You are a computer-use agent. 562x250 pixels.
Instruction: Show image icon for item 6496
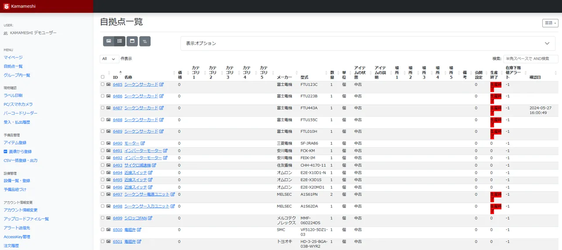click(108, 187)
